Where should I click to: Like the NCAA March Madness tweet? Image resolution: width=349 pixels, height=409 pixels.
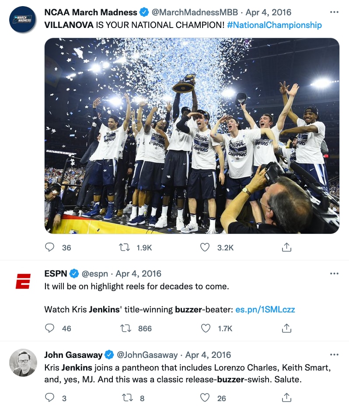click(205, 247)
